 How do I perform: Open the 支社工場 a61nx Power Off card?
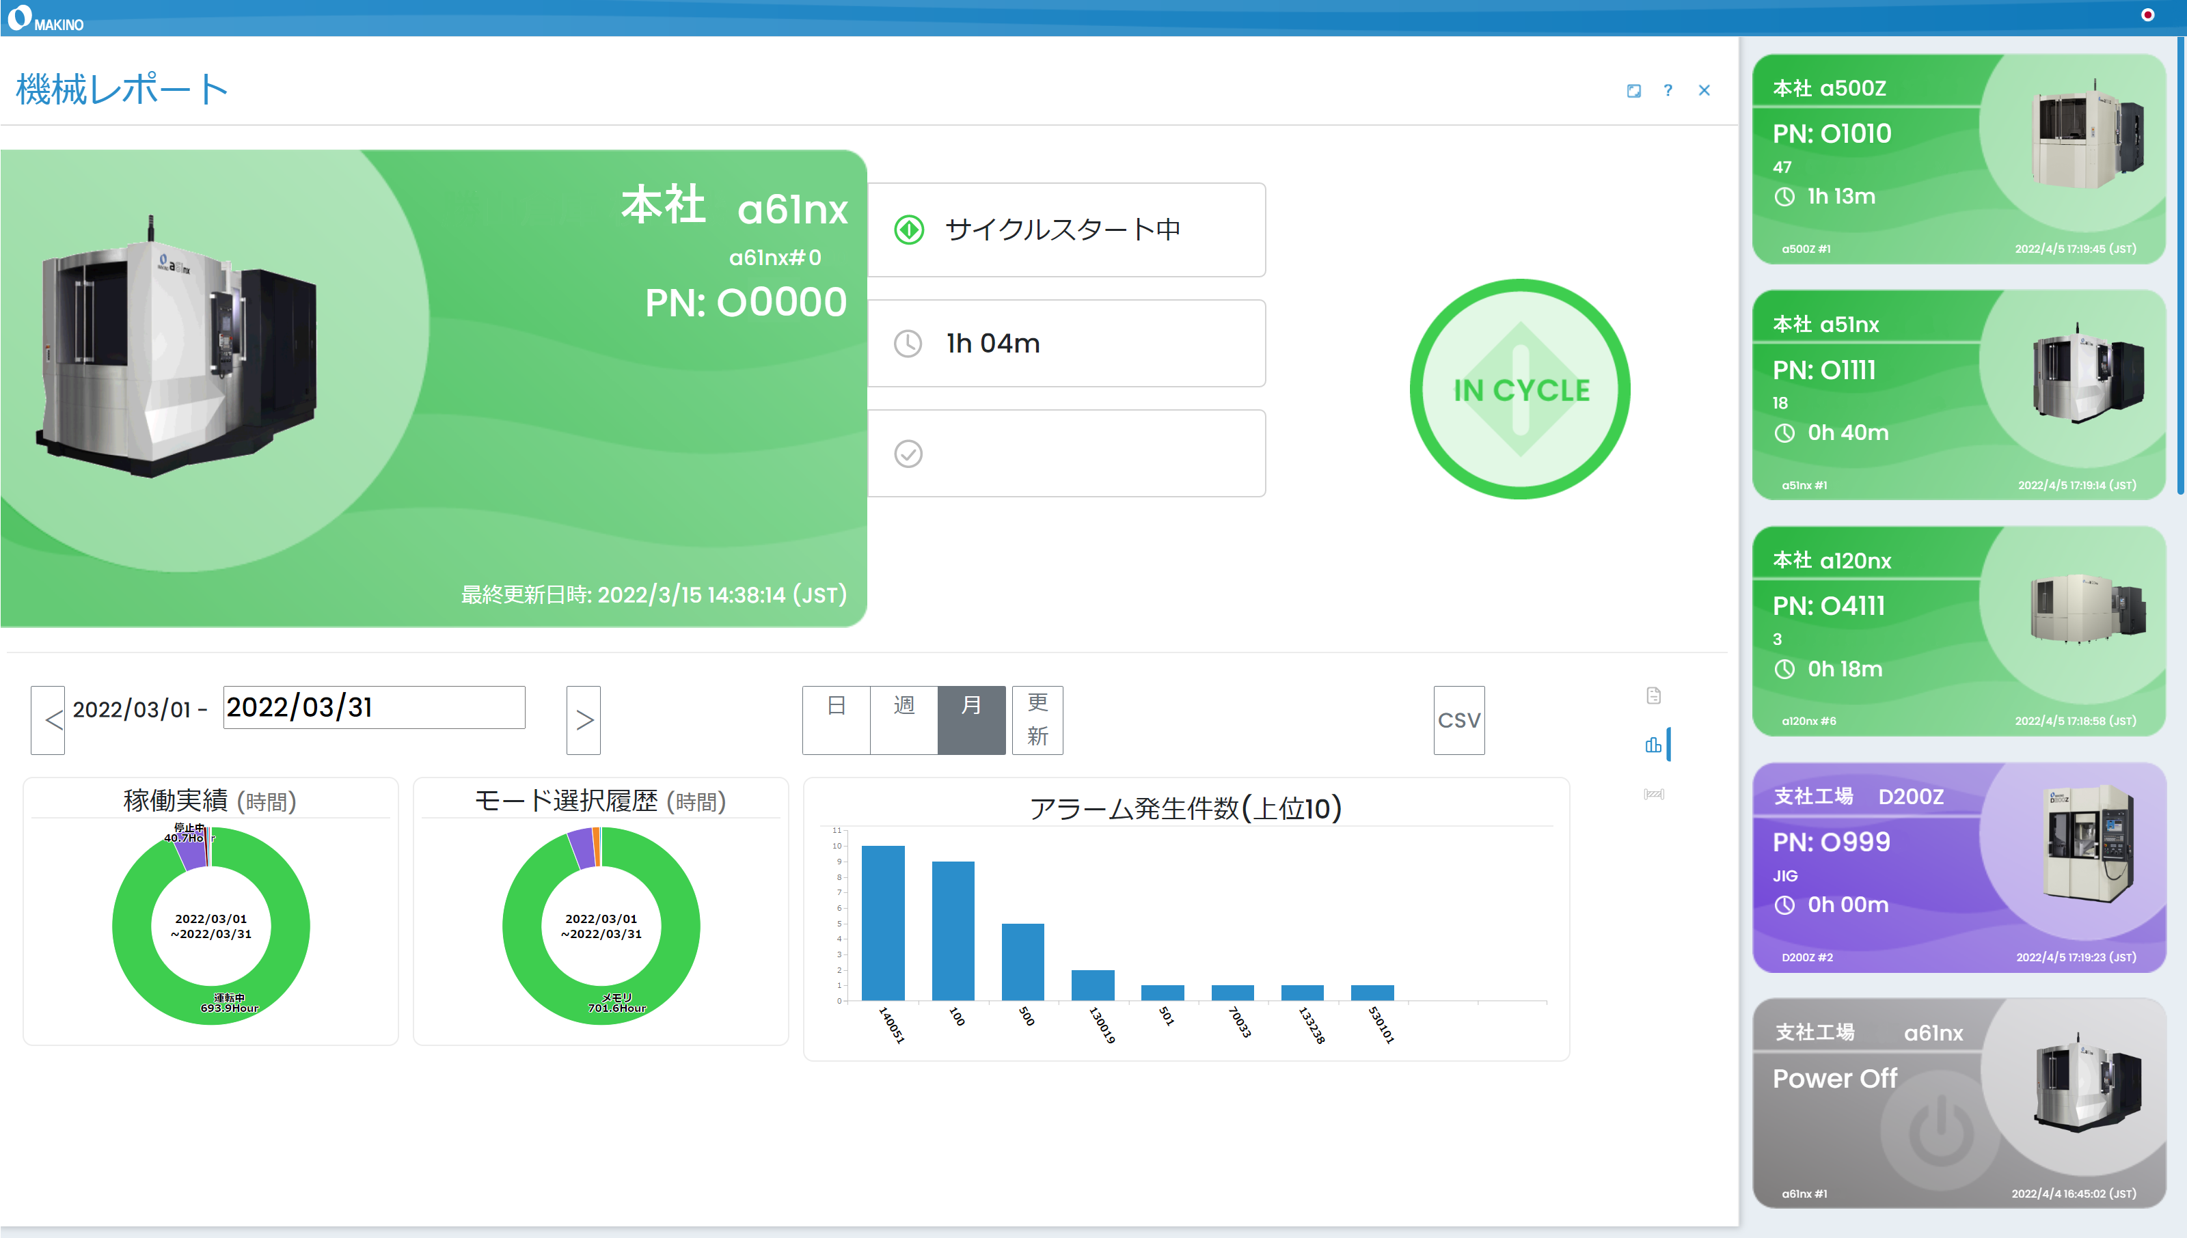point(1959,1103)
